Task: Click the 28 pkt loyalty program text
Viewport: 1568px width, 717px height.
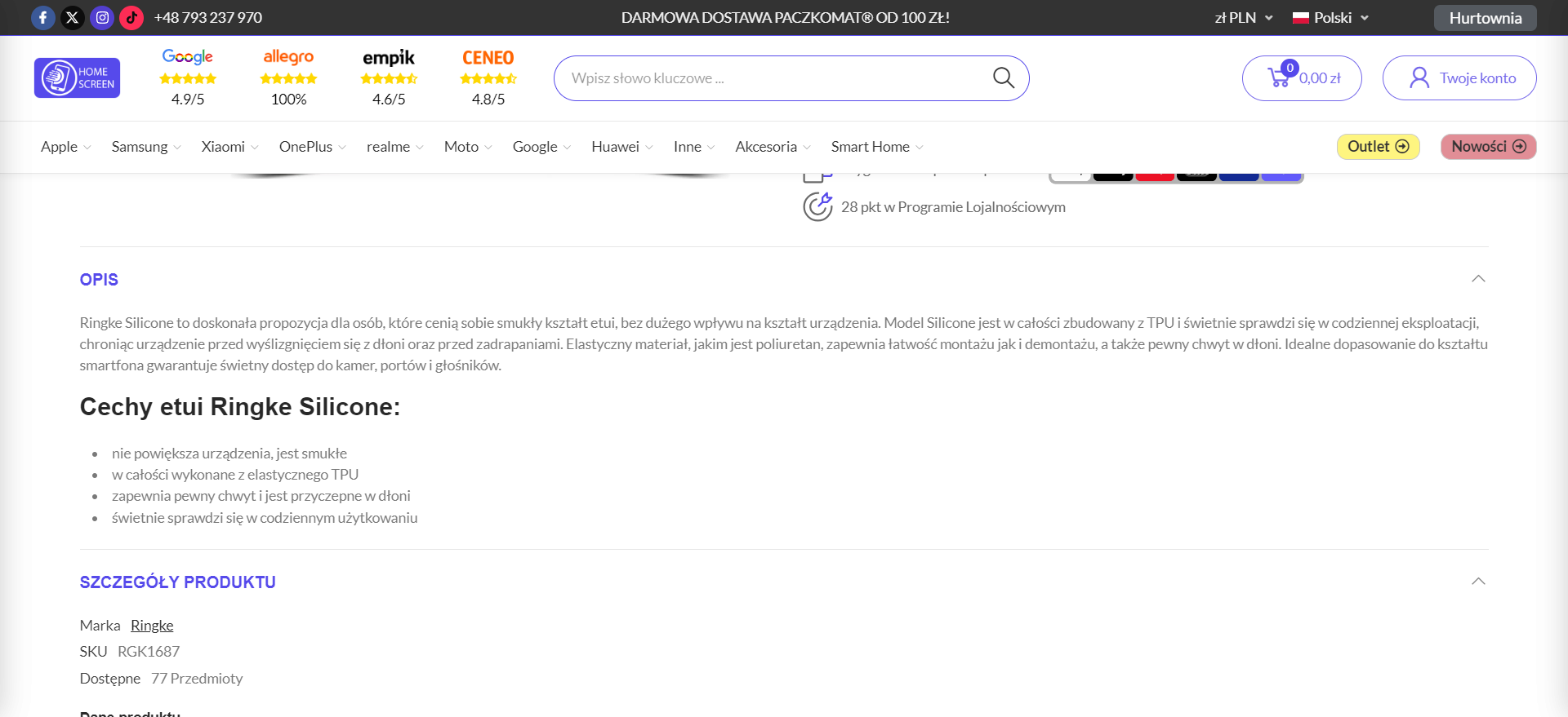Action: click(x=953, y=207)
